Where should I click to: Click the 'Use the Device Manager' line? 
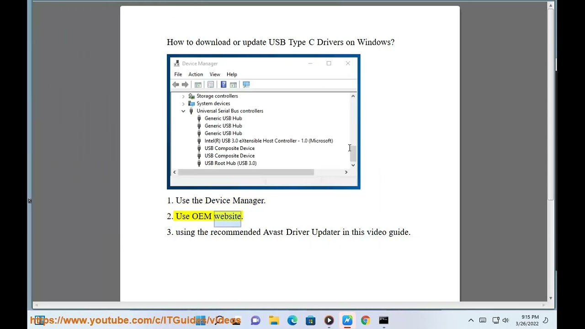(x=216, y=201)
